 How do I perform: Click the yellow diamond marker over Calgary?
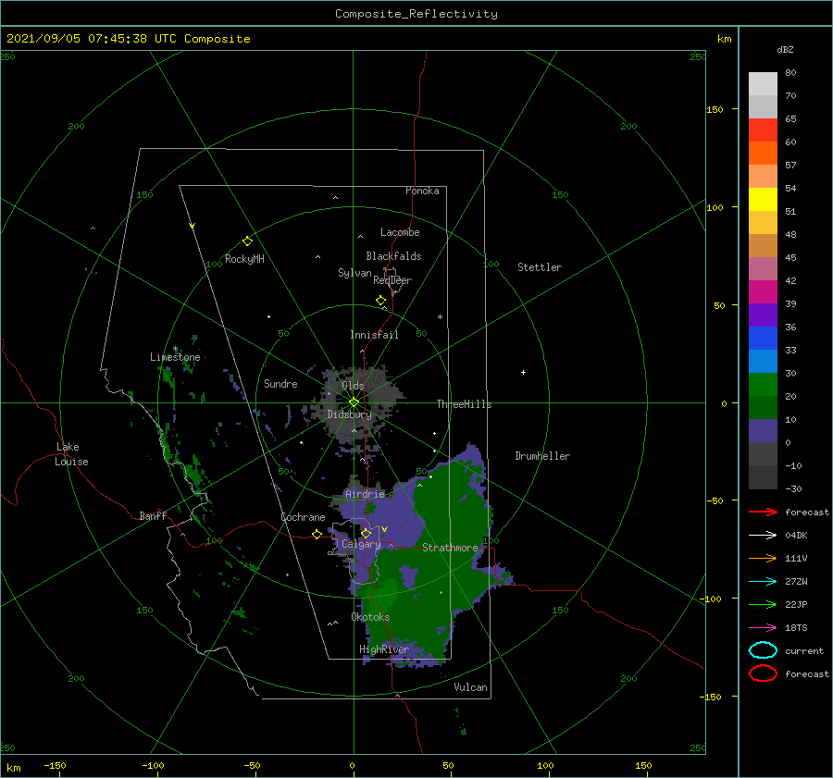click(366, 533)
